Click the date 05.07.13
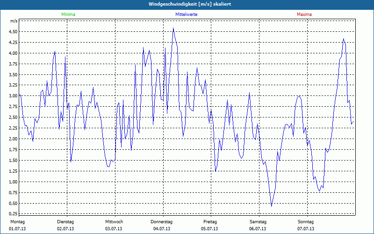This screenshot has width=374, height=234. (x=209, y=229)
